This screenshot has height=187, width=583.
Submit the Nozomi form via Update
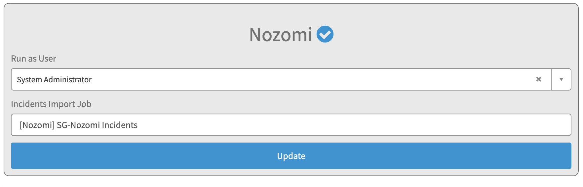(x=291, y=156)
